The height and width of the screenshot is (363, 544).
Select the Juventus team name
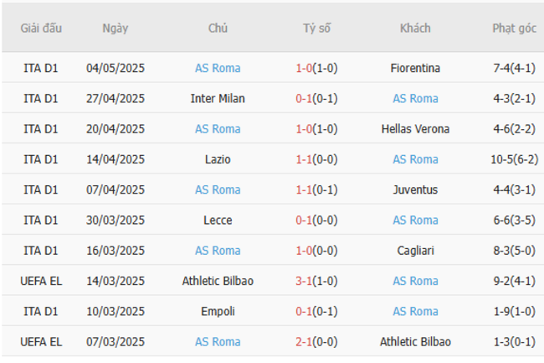[415, 189]
